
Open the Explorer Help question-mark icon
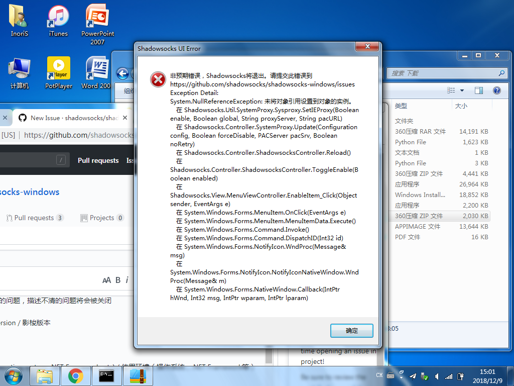496,90
